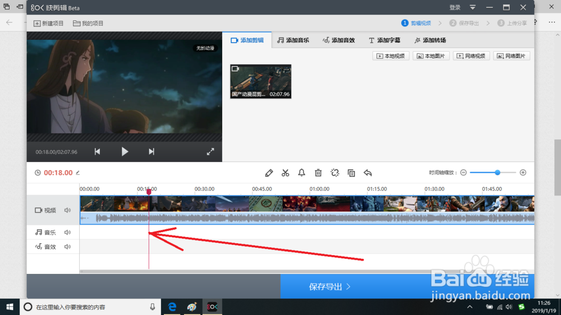Select the scissors split tool
This screenshot has height=315, width=561.
click(x=285, y=173)
